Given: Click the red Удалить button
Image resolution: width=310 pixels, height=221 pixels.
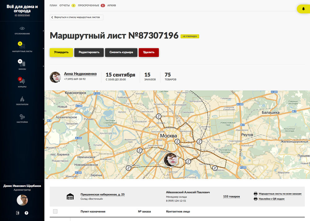Looking at the screenshot, I should point(149,52).
